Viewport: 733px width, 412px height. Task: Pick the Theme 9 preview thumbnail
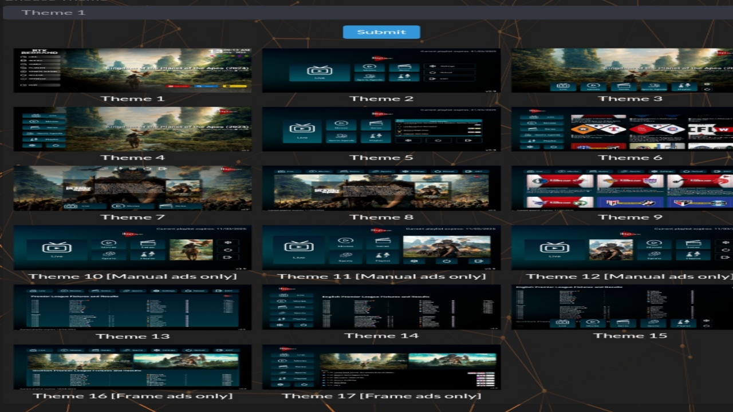click(622, 188)
